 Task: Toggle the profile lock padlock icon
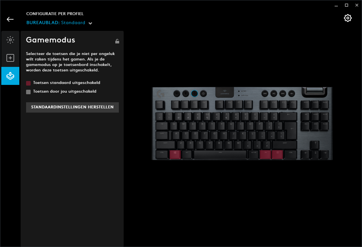pos(117,41)
